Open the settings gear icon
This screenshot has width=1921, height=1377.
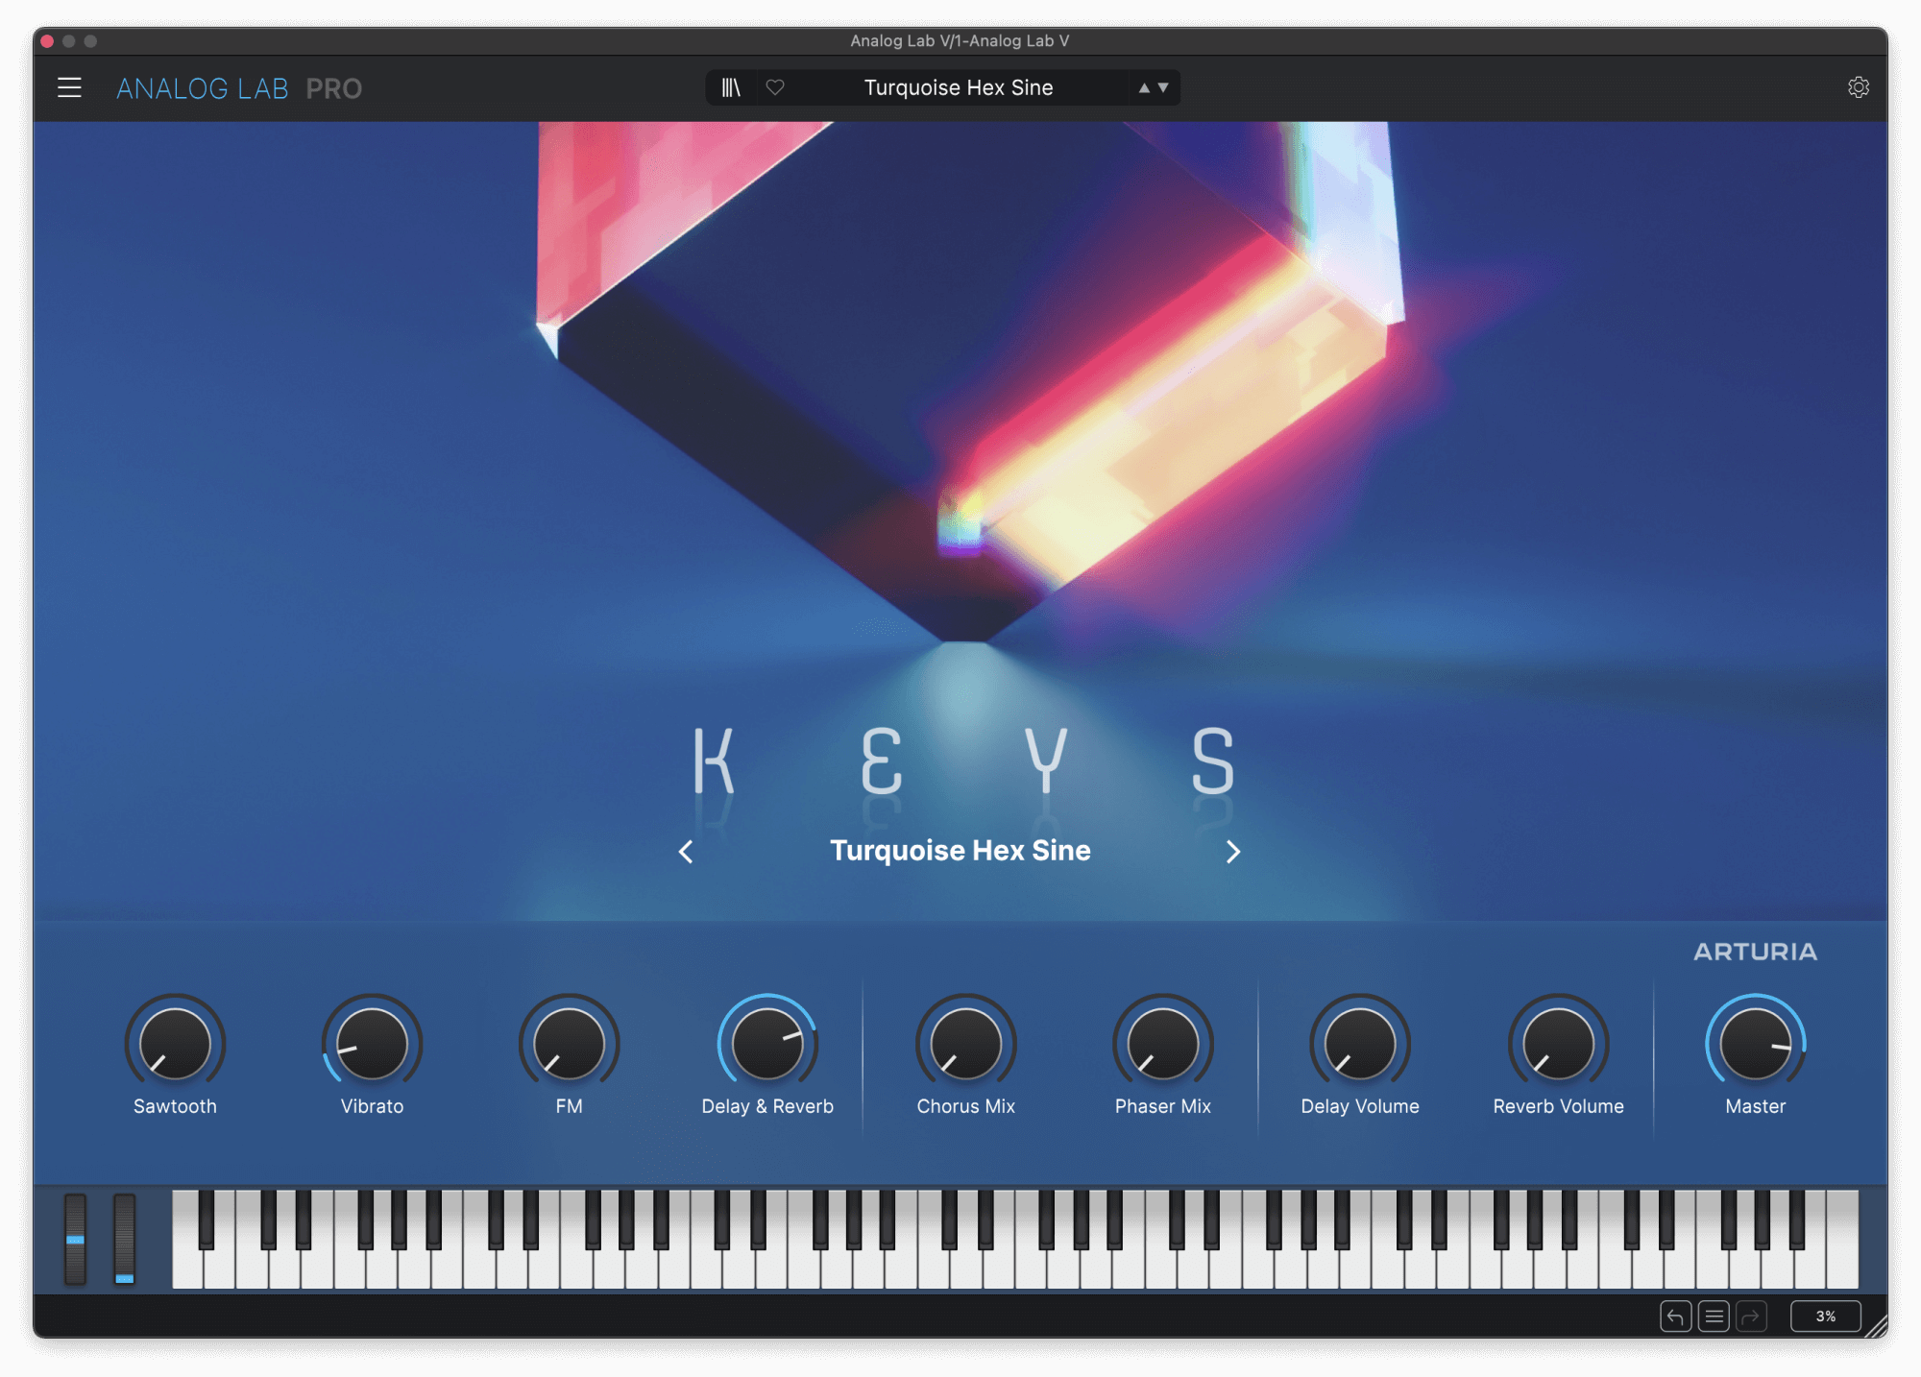coord(1858,87)
